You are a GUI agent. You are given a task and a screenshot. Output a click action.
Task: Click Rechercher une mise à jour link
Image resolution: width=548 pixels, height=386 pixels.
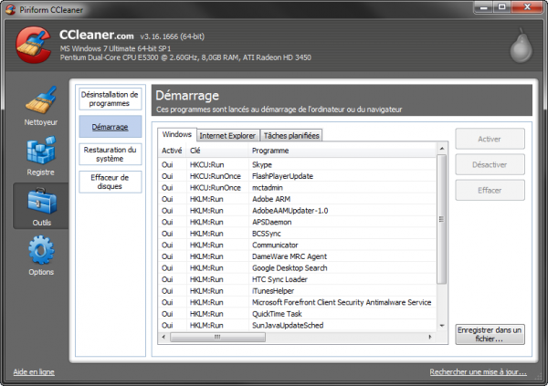[x=479, y=372]
